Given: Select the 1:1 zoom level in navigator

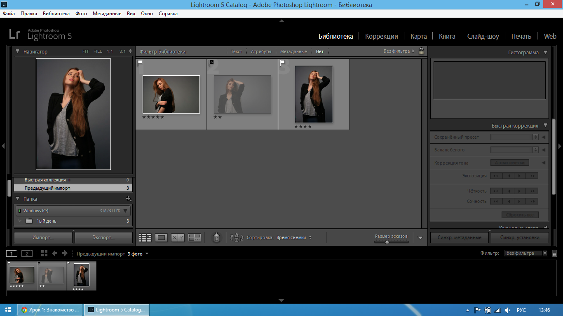Looking at the screenshot, I should [110, 51].
